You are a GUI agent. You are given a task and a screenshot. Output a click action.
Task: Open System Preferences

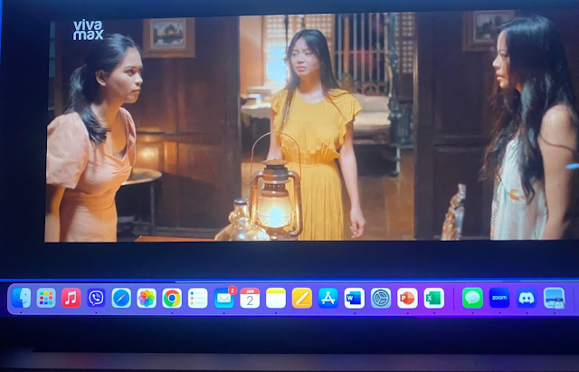coord(381,298)
